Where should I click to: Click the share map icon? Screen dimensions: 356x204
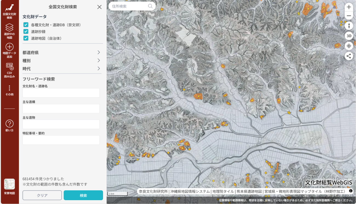tap(349, 56)
